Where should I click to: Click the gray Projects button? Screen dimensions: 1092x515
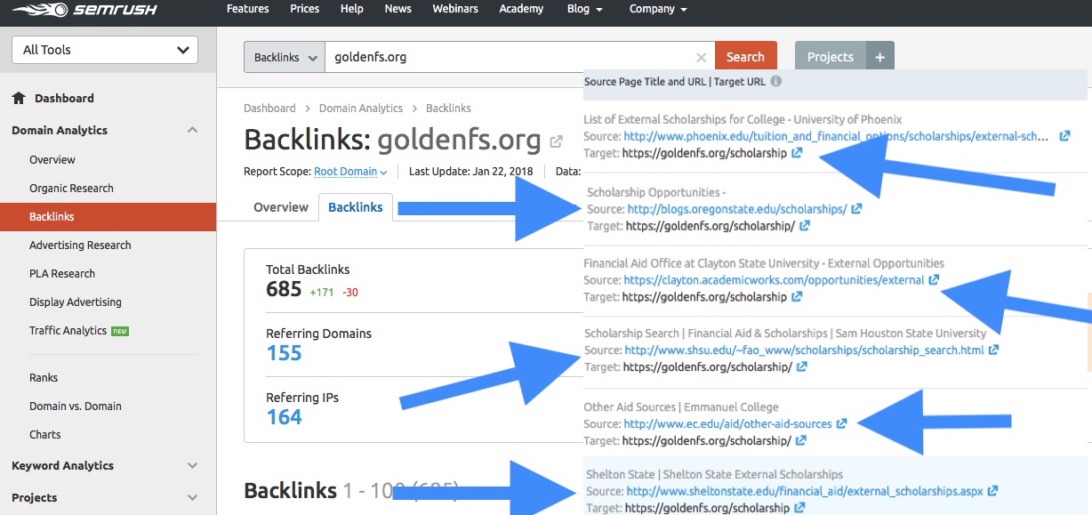(x=830, y=57)
